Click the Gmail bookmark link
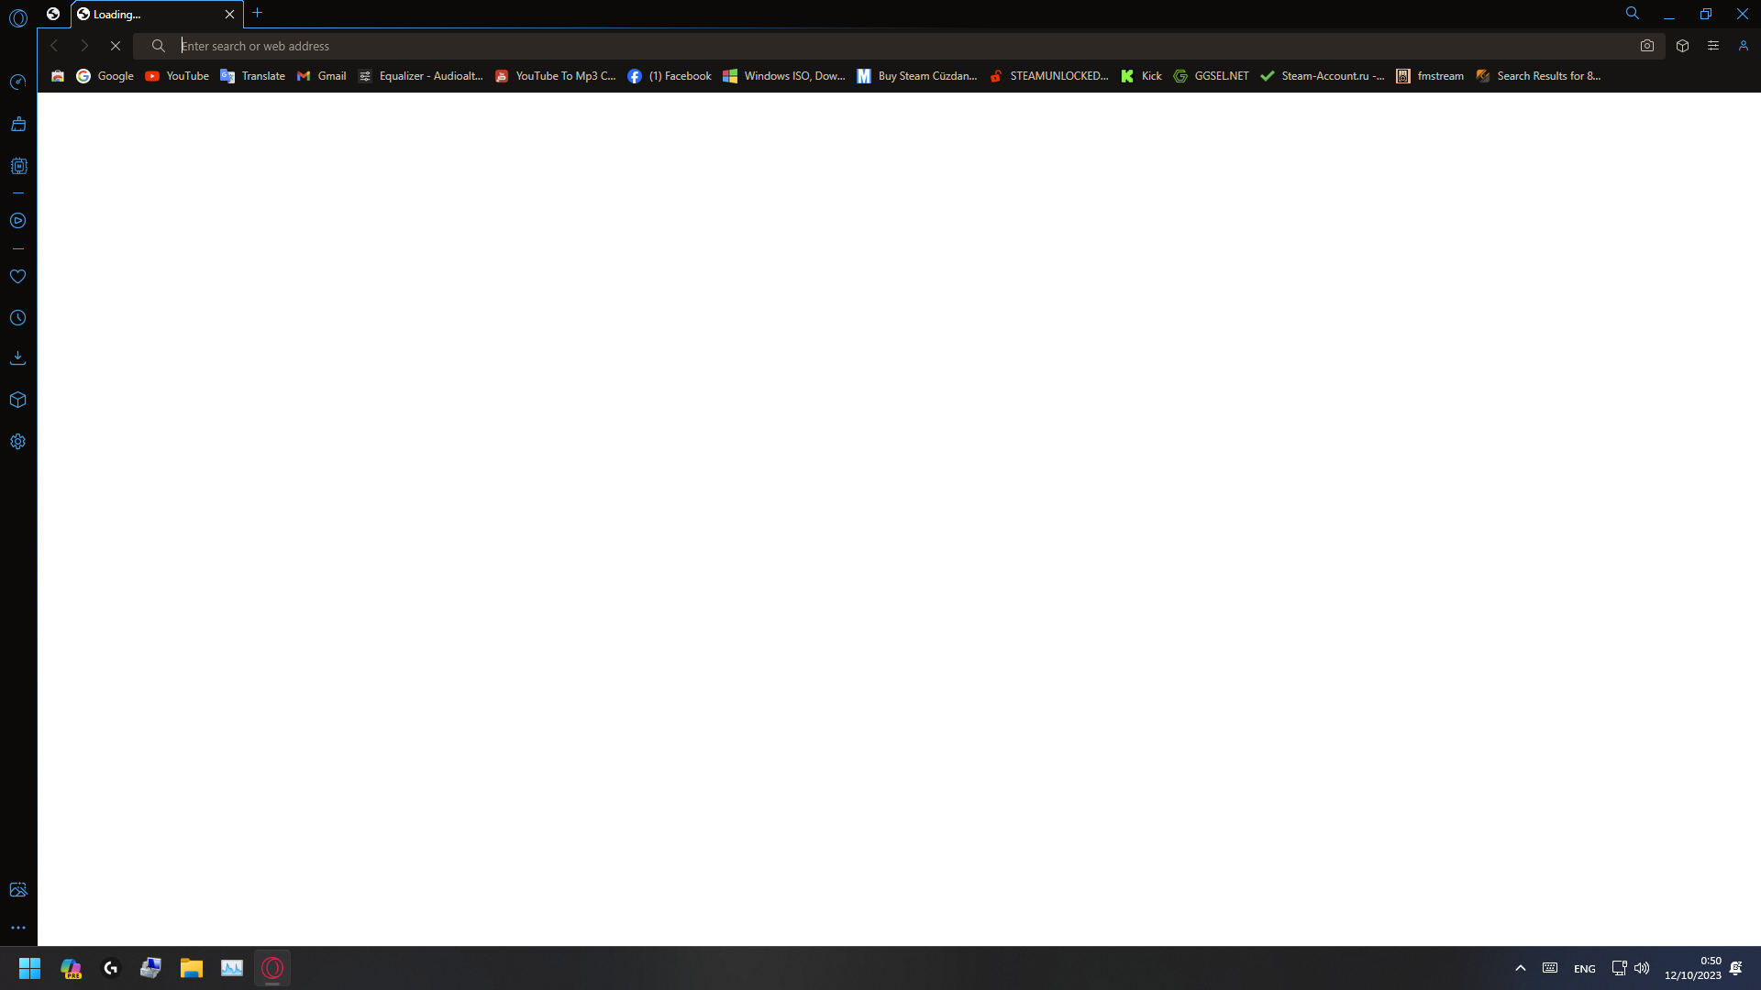This screenshot has width=1761, height=990. pyautogui.click(x=320, y=75)
